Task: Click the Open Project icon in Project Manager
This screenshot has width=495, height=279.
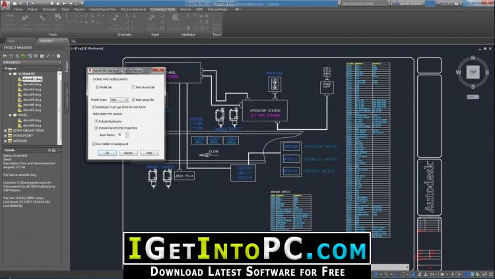Action: [x=5, y=56]
